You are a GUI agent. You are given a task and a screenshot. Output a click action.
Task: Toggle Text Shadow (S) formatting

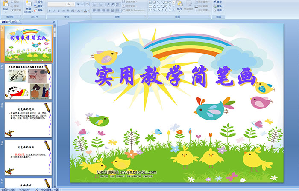[x=68, y=11]
